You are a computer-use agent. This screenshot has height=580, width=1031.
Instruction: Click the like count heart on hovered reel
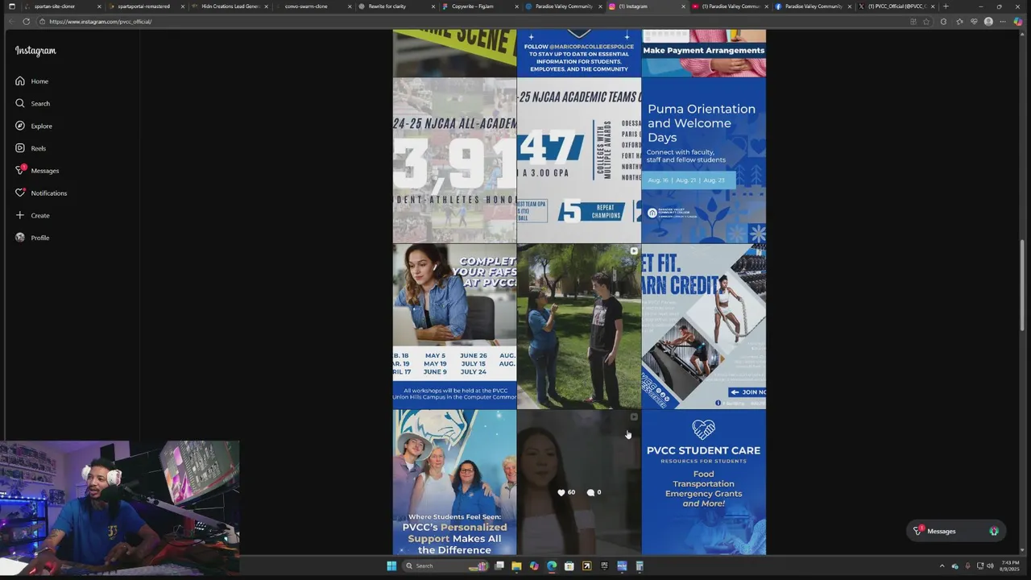click(561, 492)
